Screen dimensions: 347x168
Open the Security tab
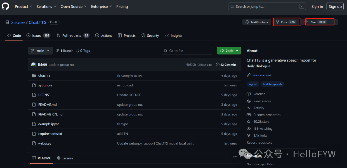tap(150, 36)
